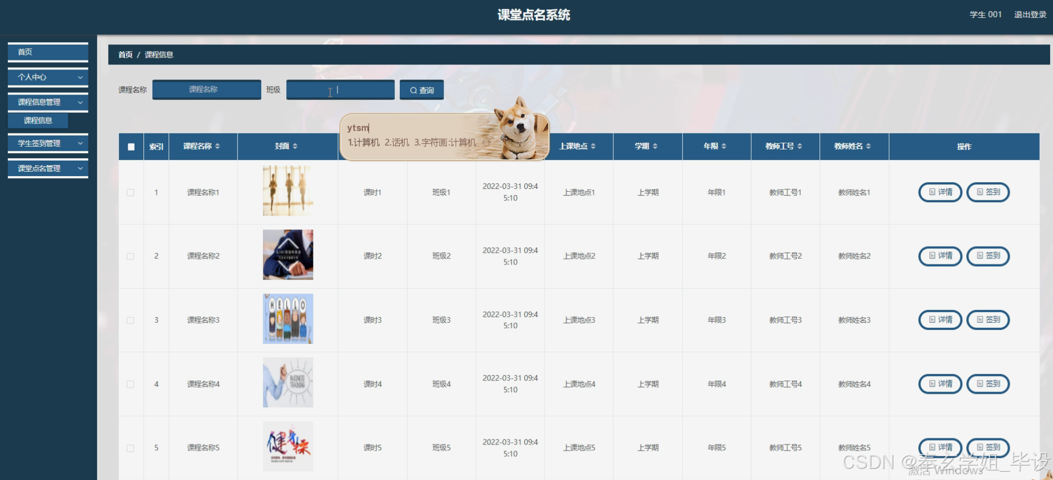The image size is (1053, 480).
Task: Click 课程信息 breadcrumb
Action: coord(159,54)
